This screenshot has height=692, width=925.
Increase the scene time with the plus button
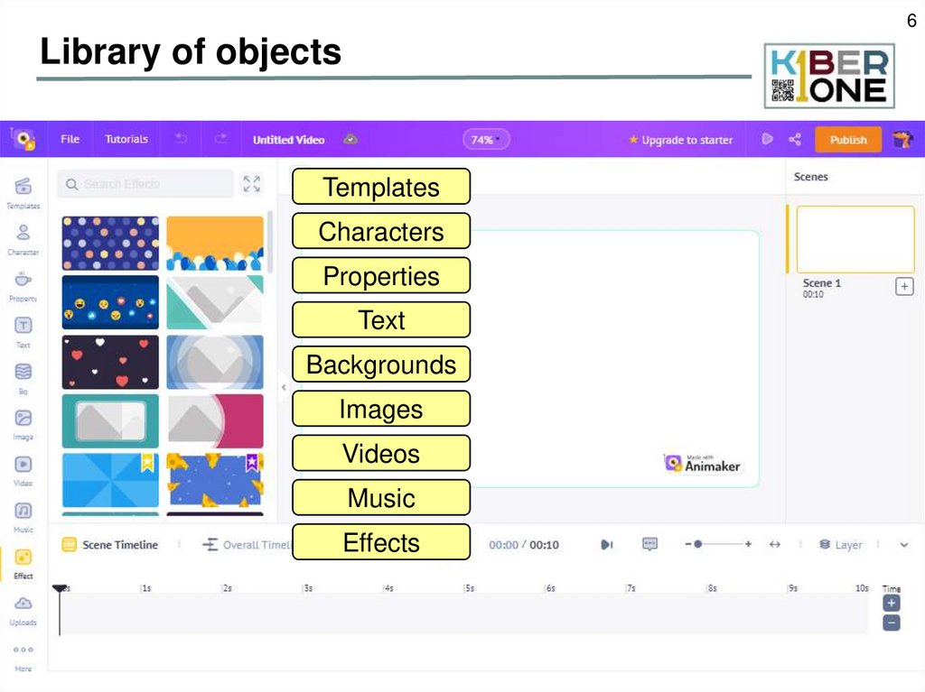892,603
